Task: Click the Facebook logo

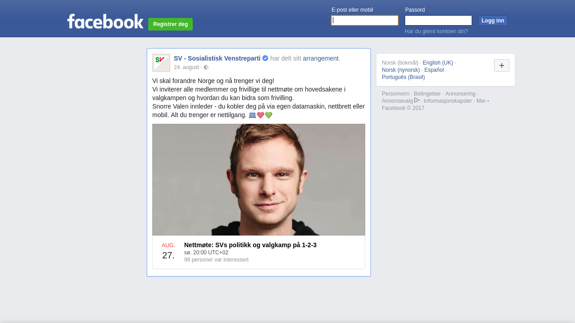Action: [105, 21]
